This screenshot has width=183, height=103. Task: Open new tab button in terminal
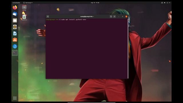48,17
